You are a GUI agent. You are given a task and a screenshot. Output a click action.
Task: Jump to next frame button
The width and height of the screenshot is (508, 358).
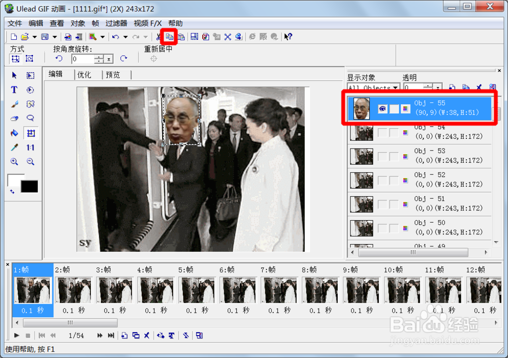tap(100, 335)
